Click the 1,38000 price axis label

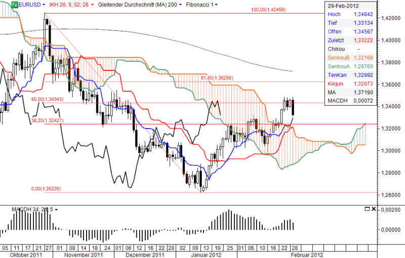pyautogui.click(x=391, y=62)
